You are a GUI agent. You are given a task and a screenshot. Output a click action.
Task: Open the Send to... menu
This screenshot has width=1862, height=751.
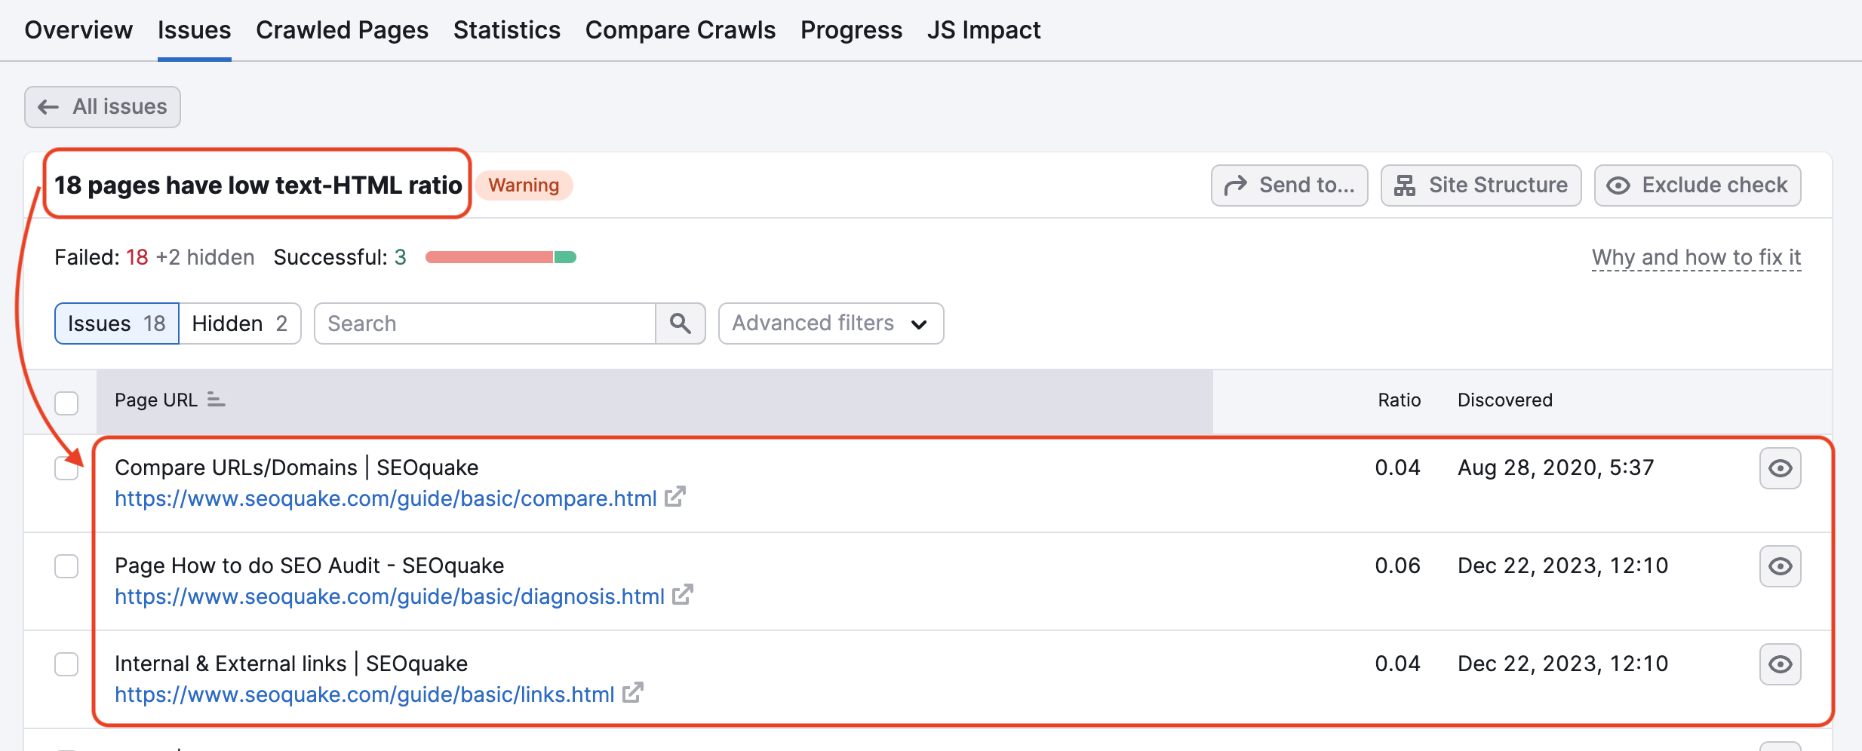tap(1289, 185)
